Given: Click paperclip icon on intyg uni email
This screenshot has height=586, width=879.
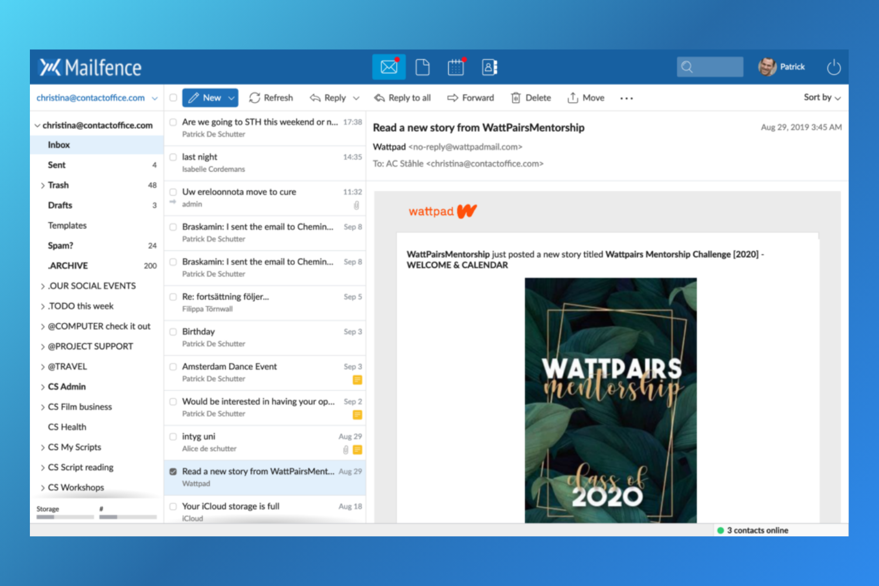Looking at the screenshot, I should [346, 450].
